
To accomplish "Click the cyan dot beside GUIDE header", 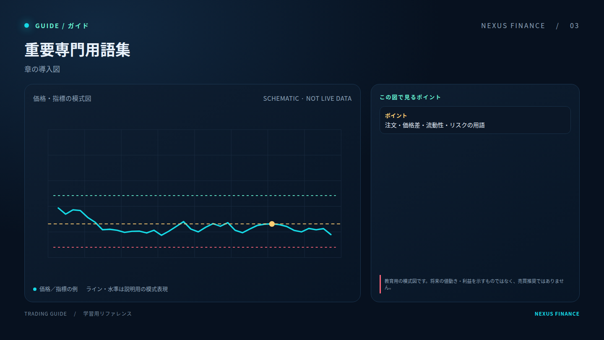I will (26, 26).
